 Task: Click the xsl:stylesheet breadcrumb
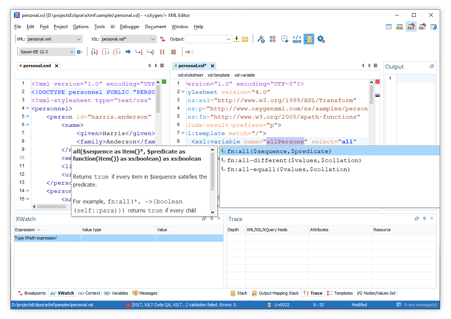pyautogui.click(x=191, y=75)
